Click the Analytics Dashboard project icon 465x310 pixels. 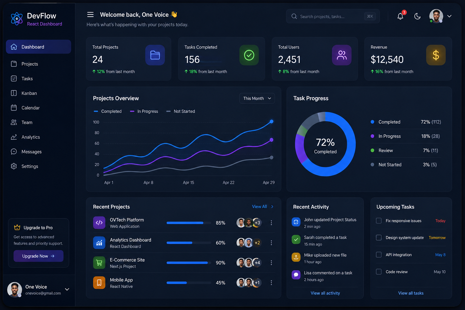click(x=99, y=242)
